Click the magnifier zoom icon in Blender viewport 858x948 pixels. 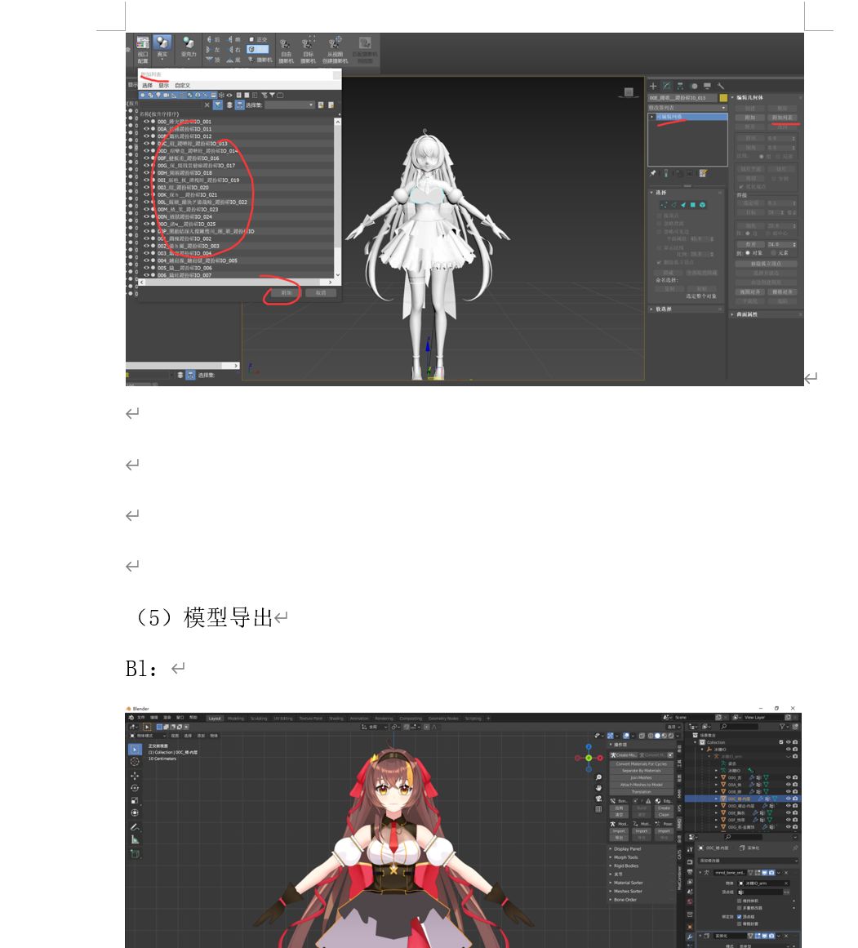598,777
